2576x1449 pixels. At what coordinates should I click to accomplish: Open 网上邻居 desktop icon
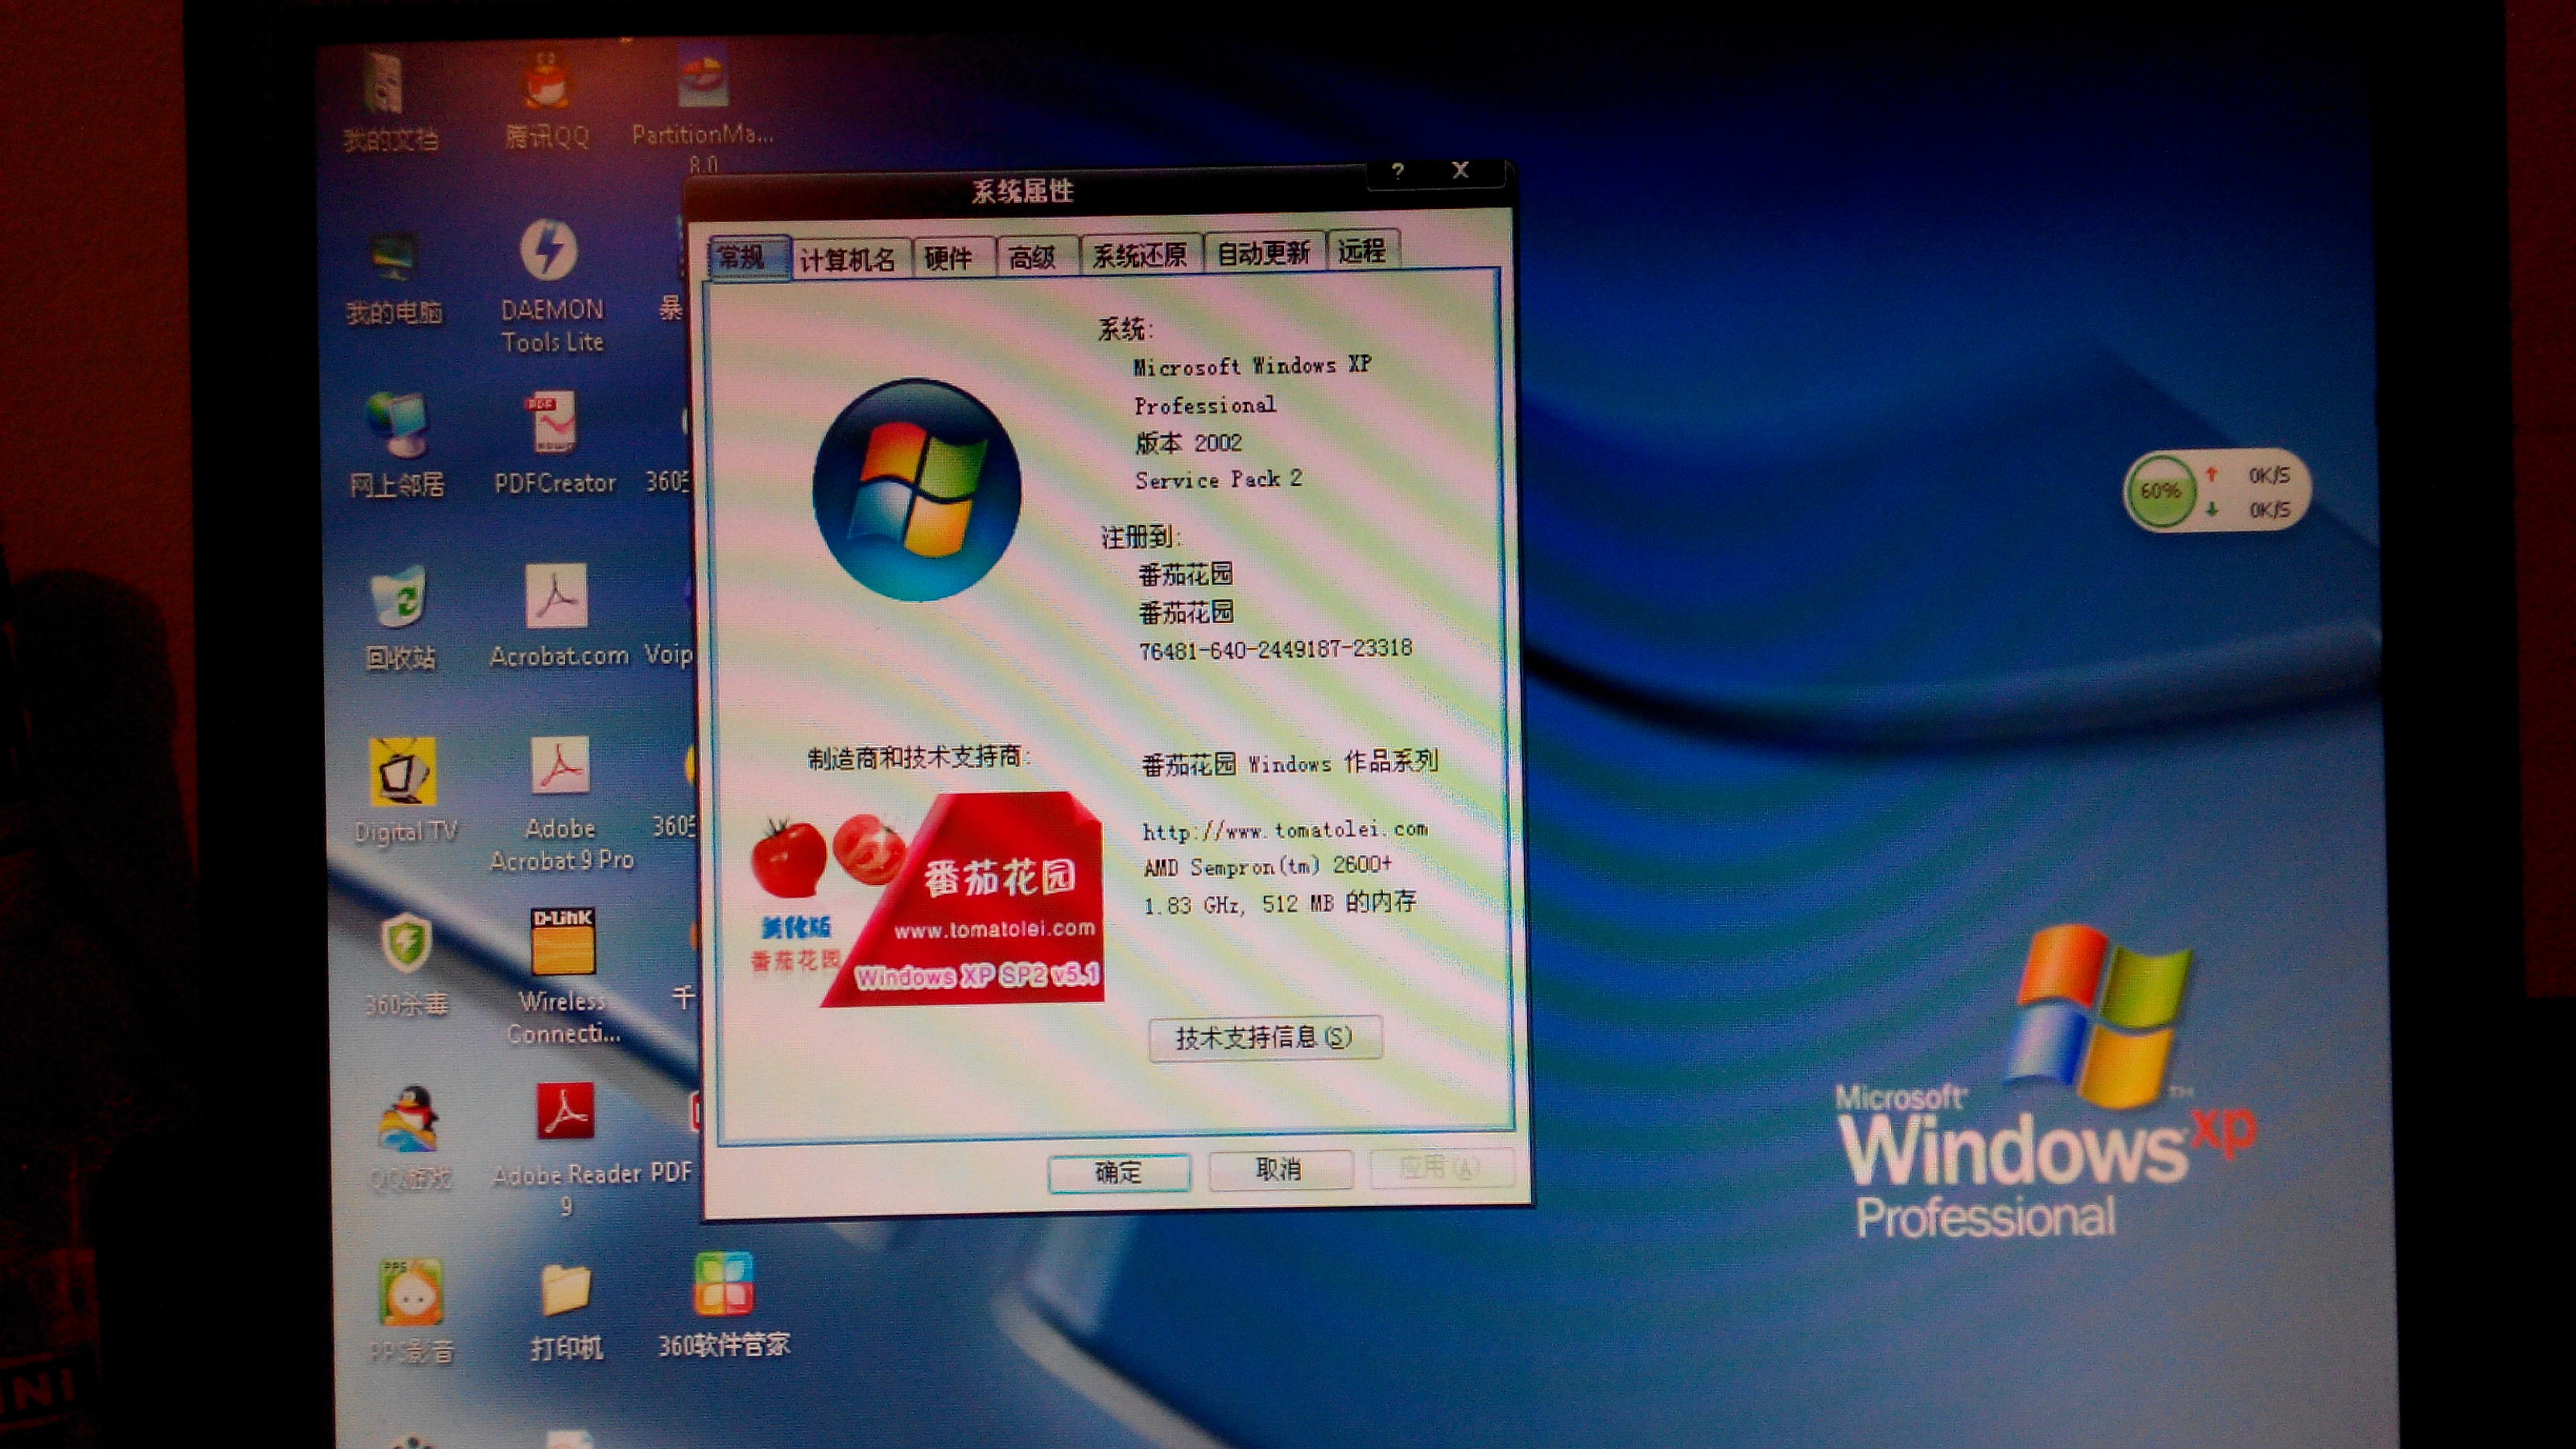pos(396,446)
